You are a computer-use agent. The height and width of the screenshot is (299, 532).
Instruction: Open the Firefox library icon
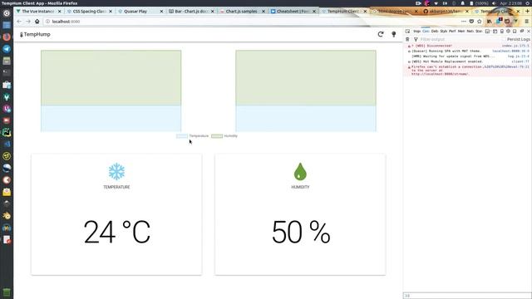coord(489,22)
